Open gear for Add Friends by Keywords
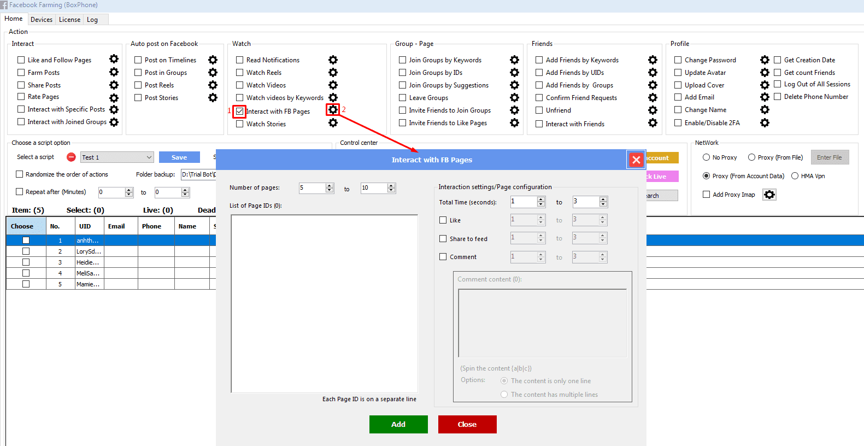Screen dimensions: 864x446 [653, 60]
